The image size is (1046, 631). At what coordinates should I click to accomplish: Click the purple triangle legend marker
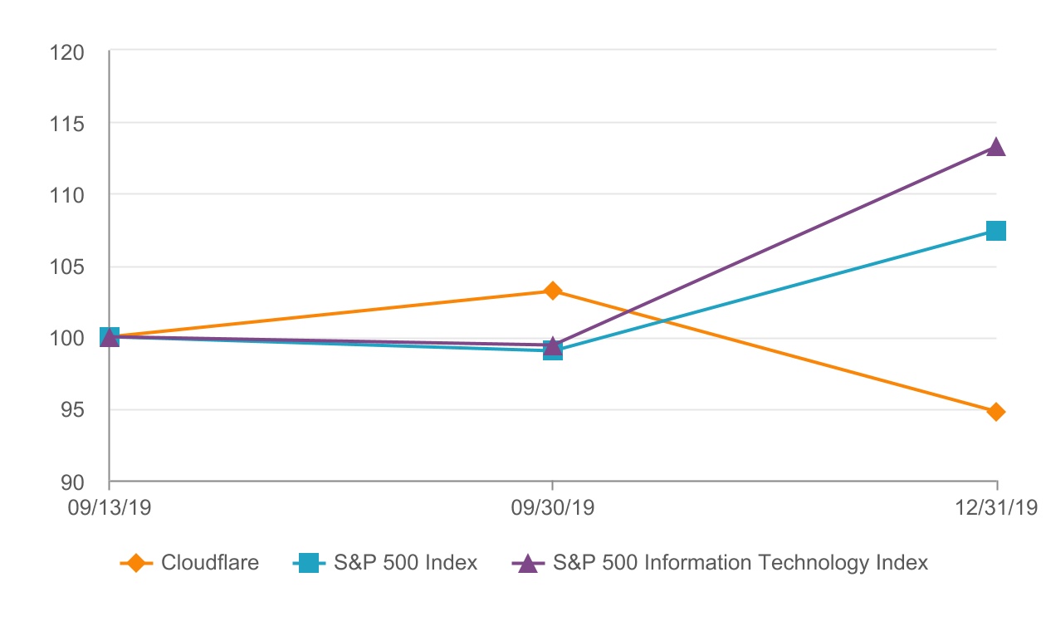[x=525, y=563]
